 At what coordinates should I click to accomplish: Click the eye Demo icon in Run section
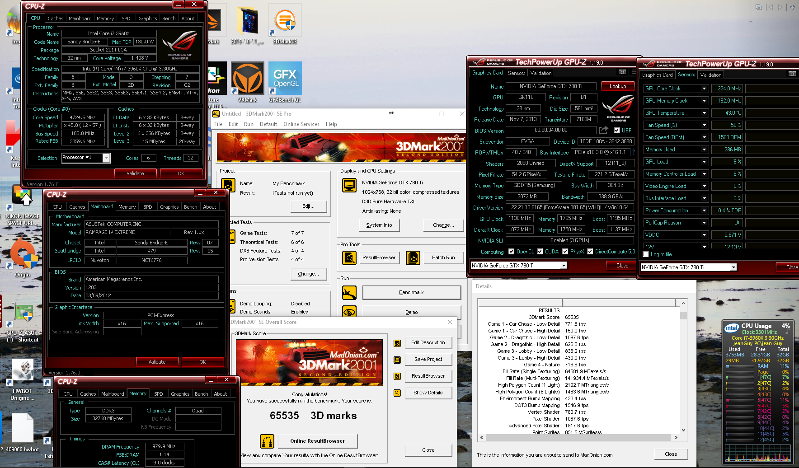(349, 312)
